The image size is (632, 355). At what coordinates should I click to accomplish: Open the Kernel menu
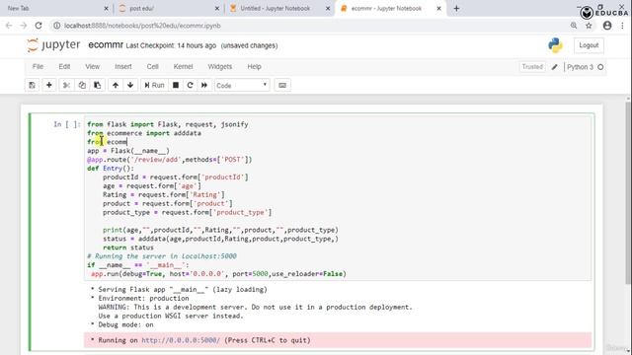[183, 67]
